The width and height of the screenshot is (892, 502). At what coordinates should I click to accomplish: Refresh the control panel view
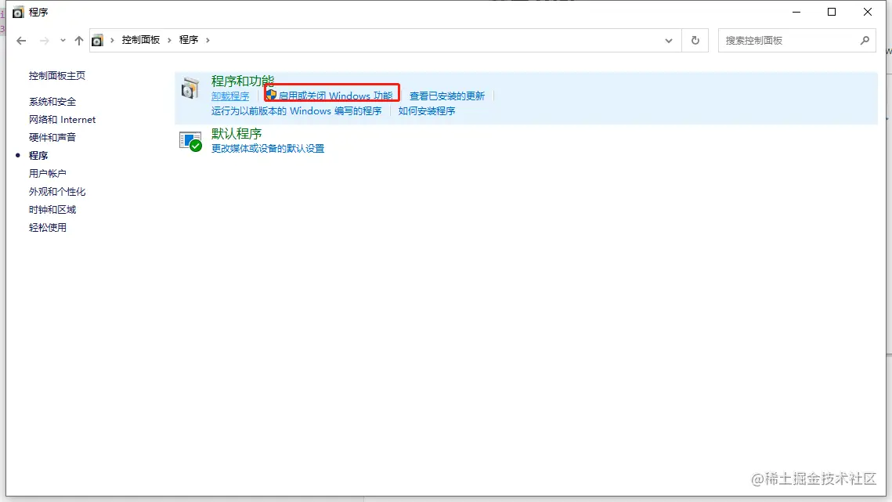pos(695,41)
